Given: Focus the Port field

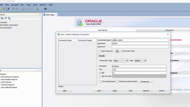Looking at the screenshot, I should (139, 70).
